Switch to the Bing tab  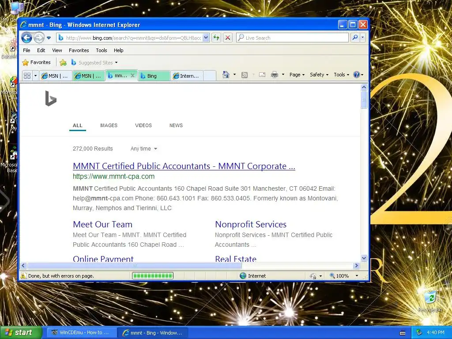[x=154, y=76]
